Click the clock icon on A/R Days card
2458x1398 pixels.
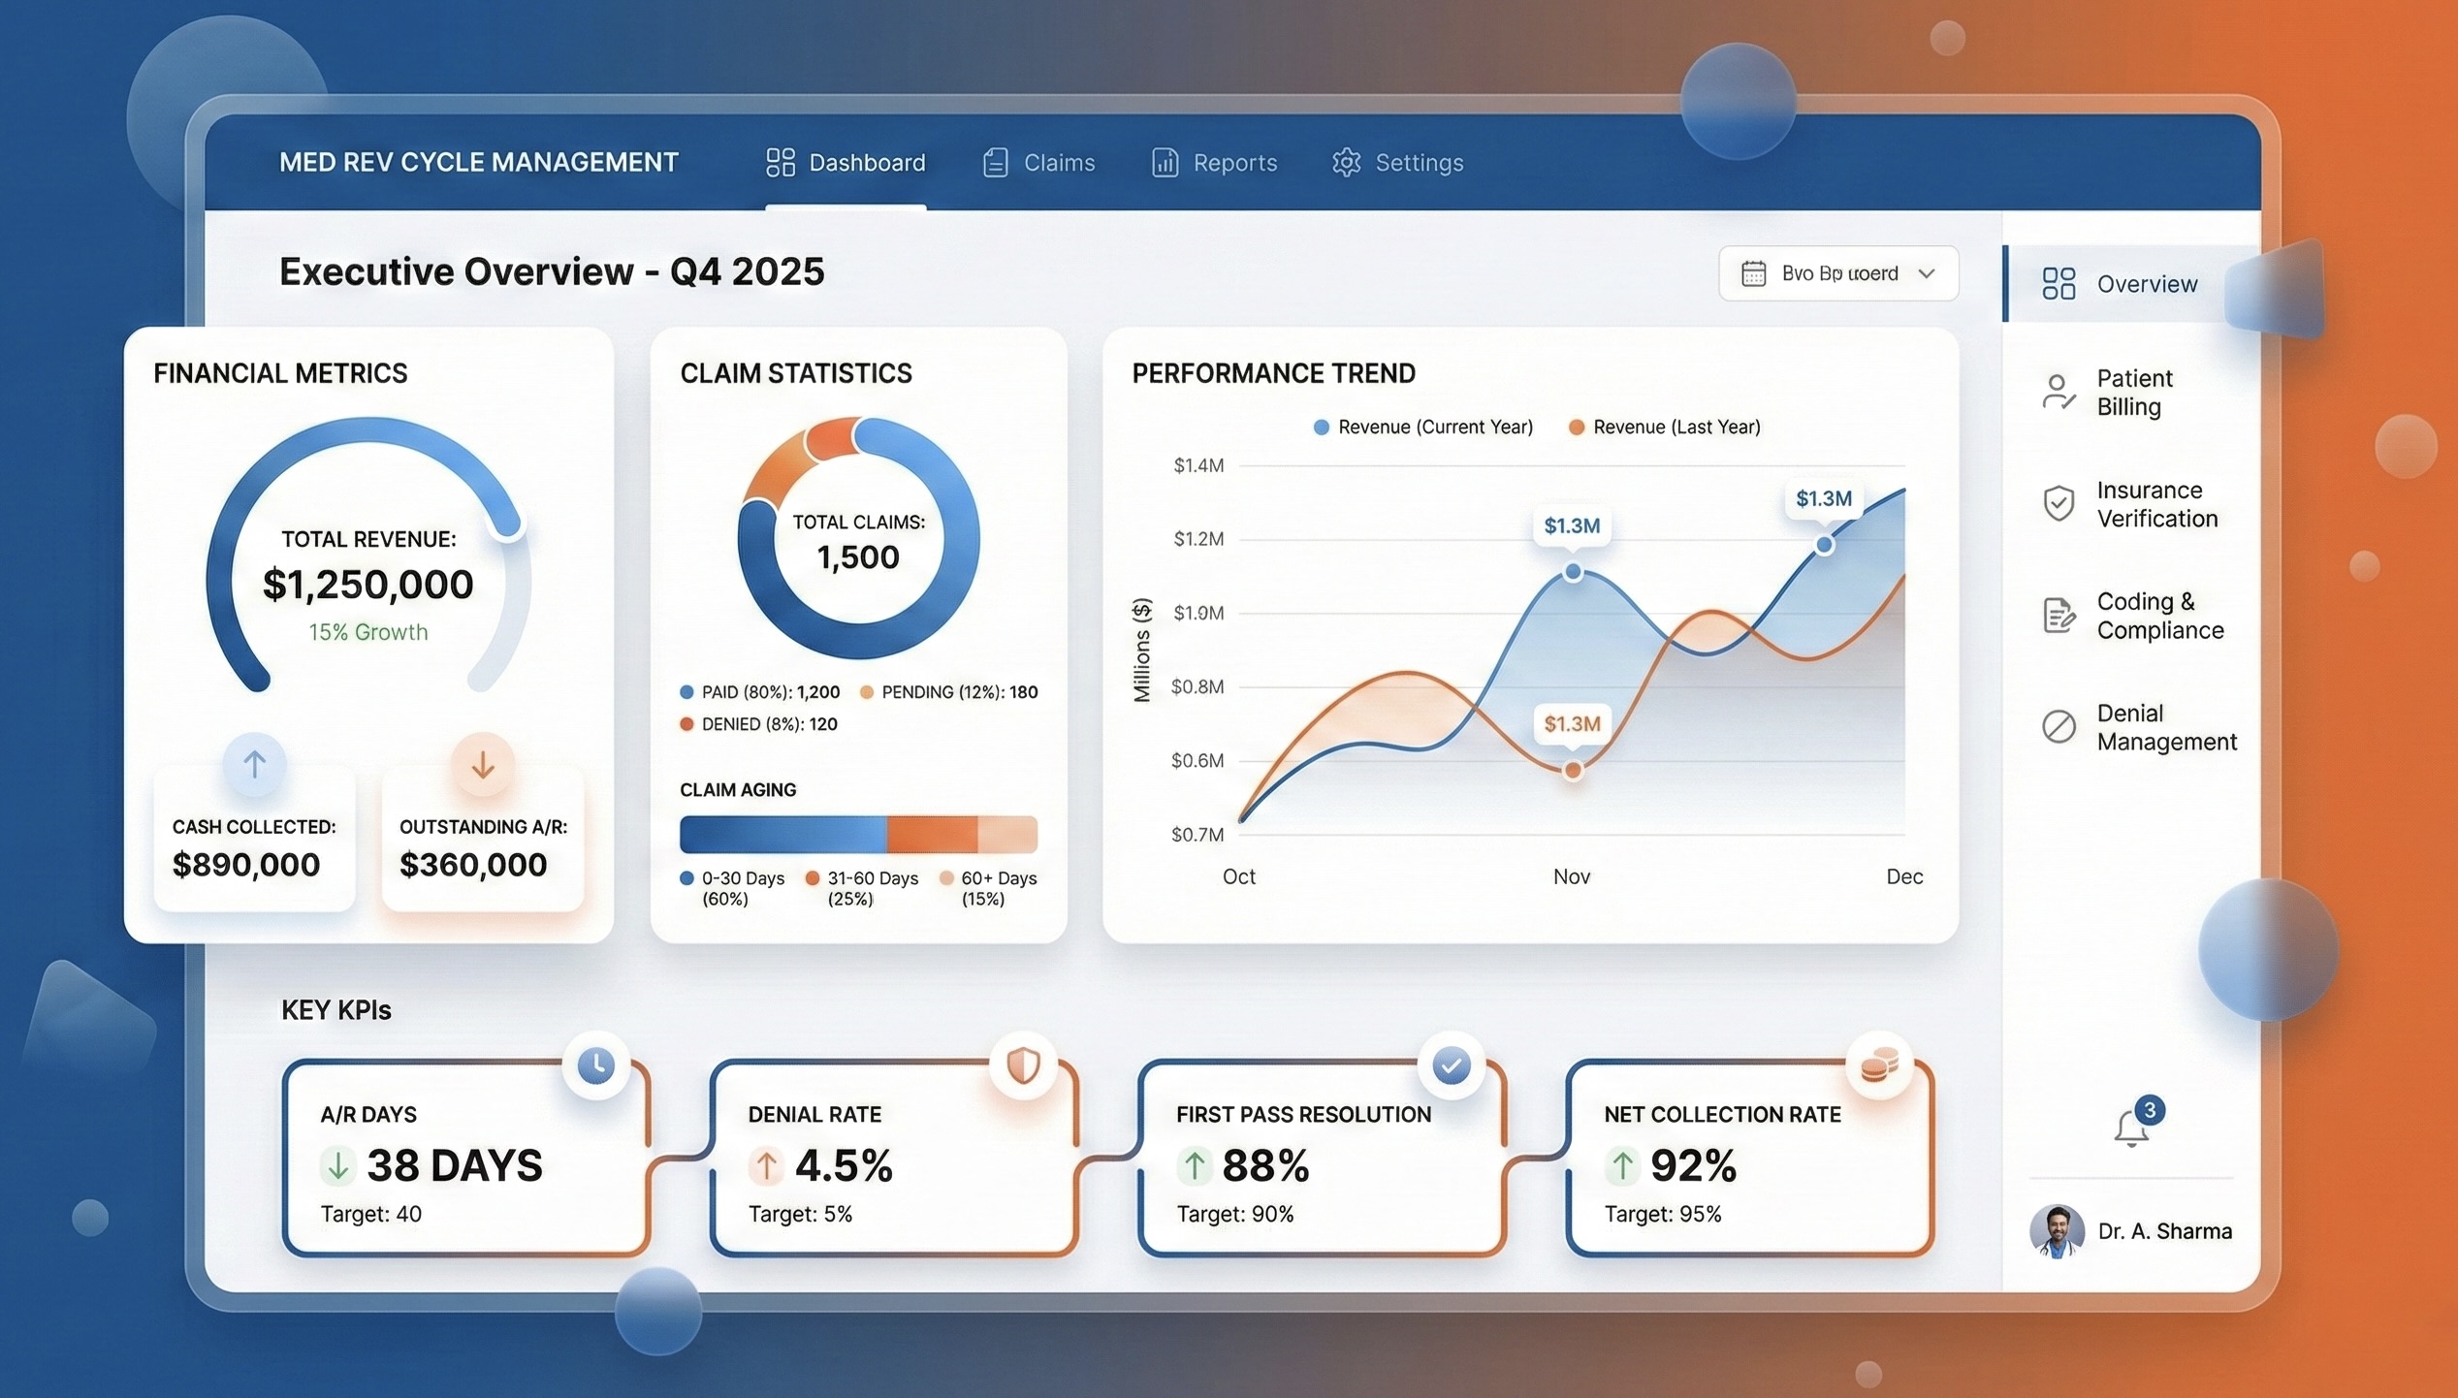595,1065
